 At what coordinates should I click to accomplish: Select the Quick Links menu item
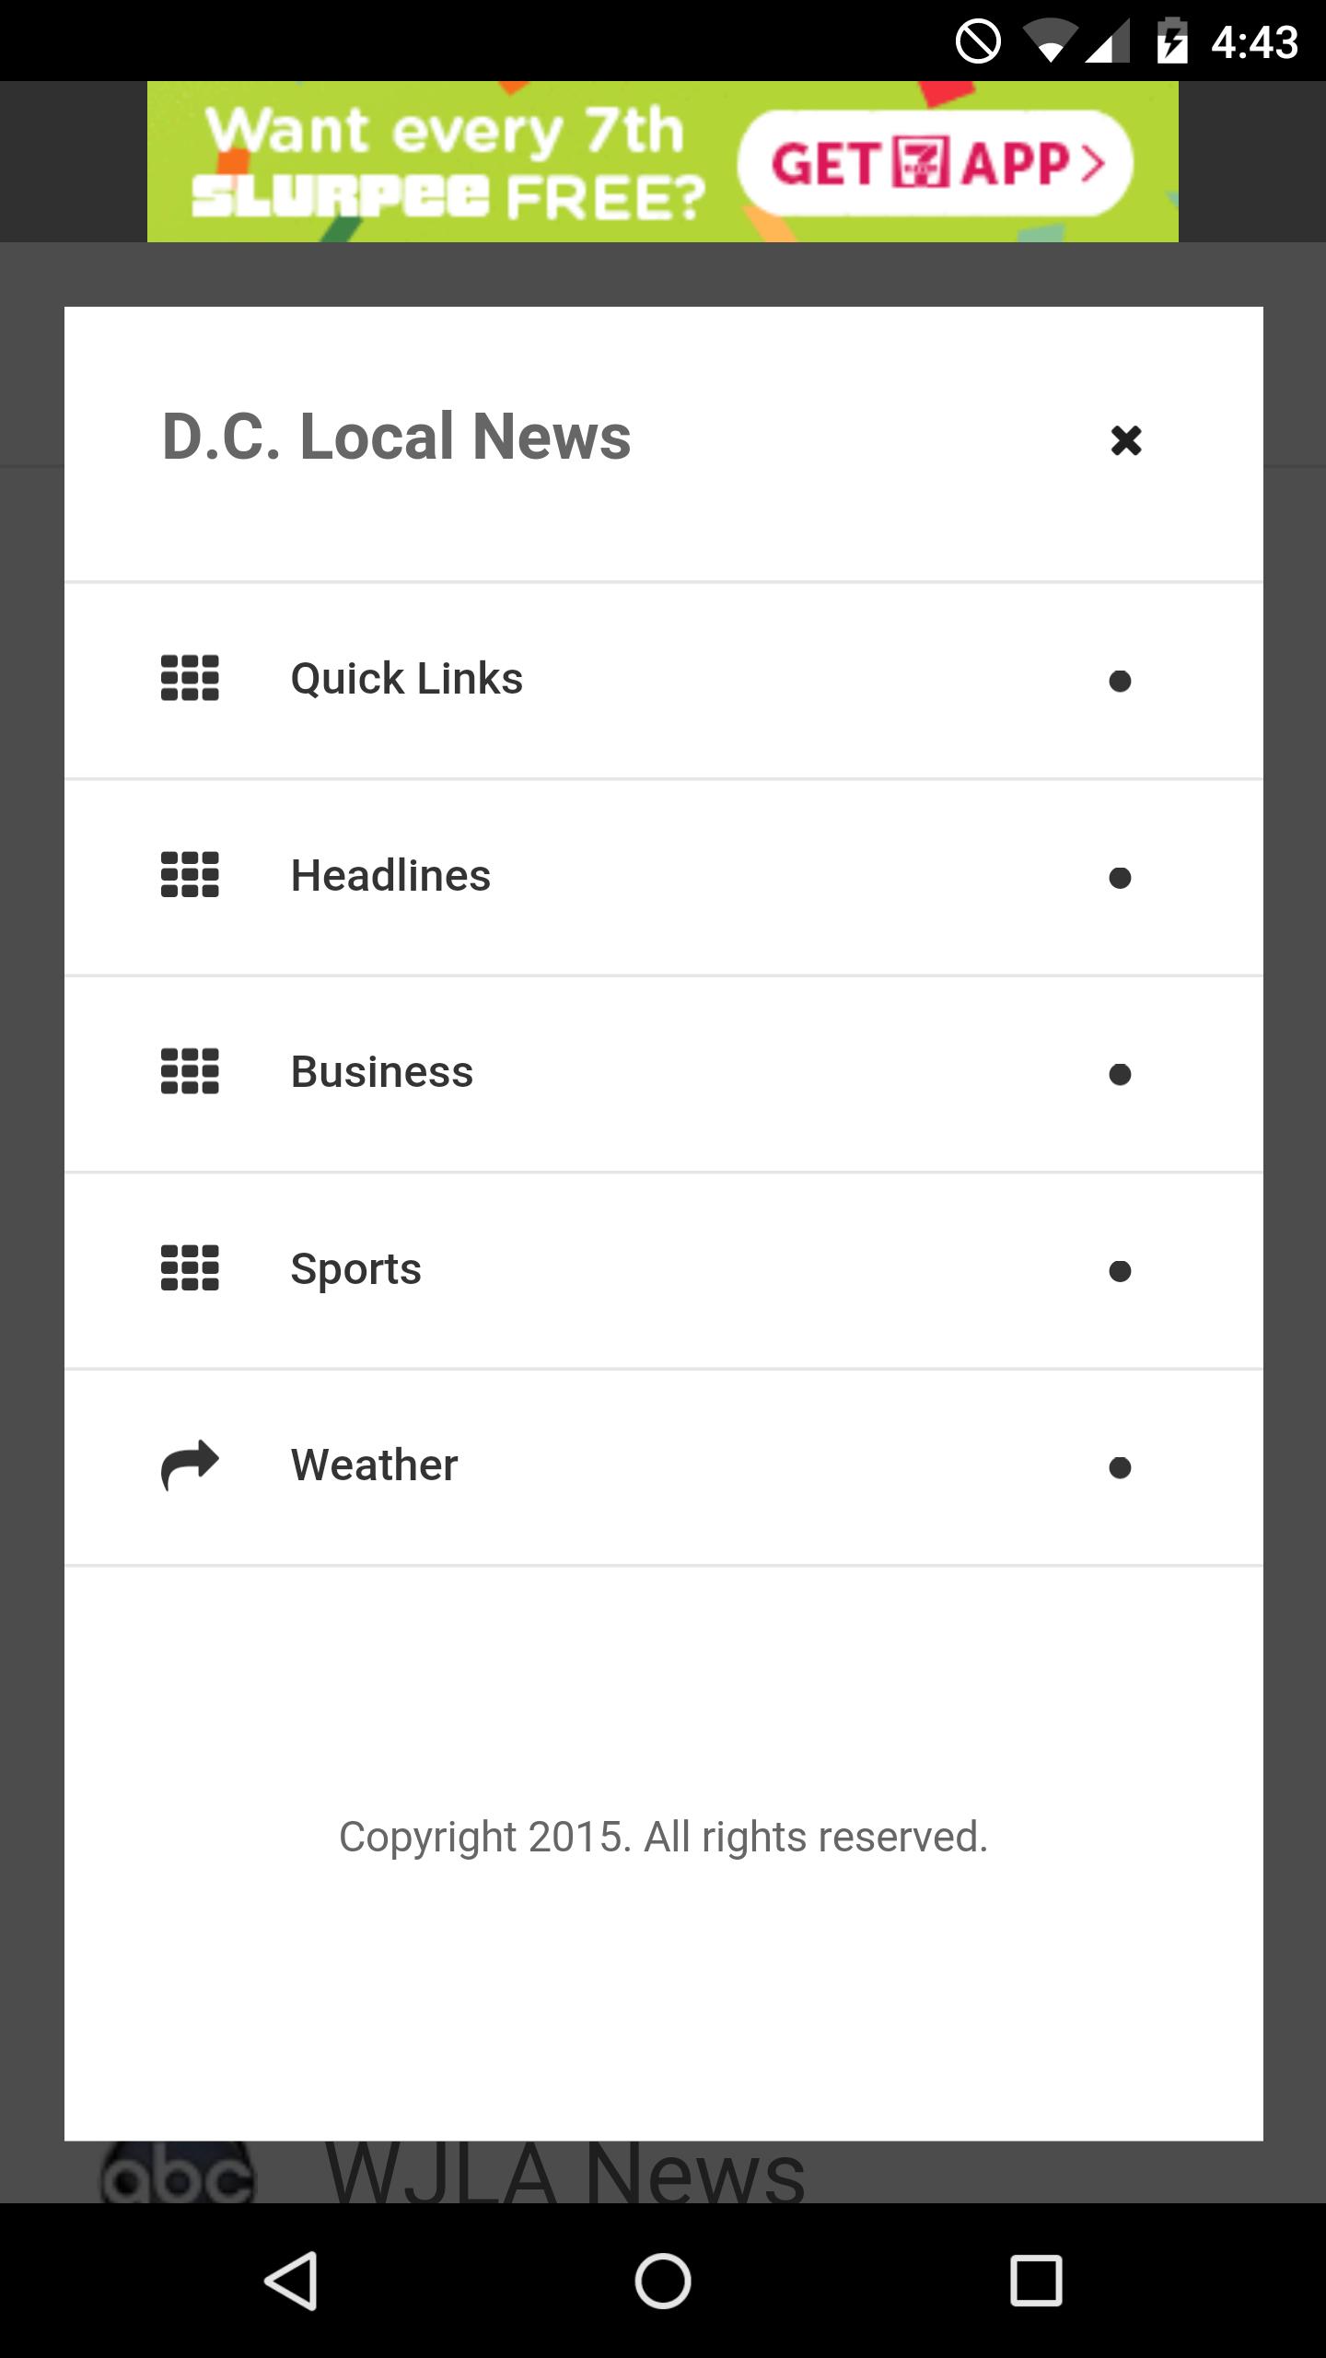(x=407, y=679)
